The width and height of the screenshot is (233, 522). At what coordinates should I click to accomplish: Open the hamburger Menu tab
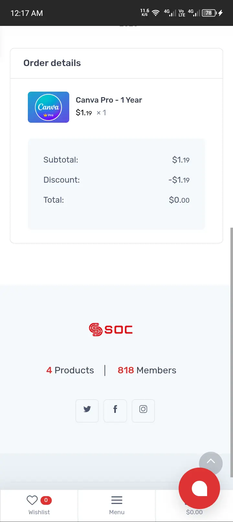coord(117,505)
